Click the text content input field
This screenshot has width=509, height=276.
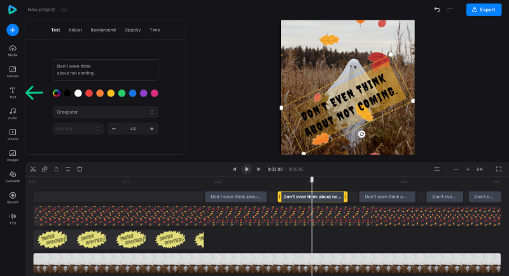tap(105, 70)
